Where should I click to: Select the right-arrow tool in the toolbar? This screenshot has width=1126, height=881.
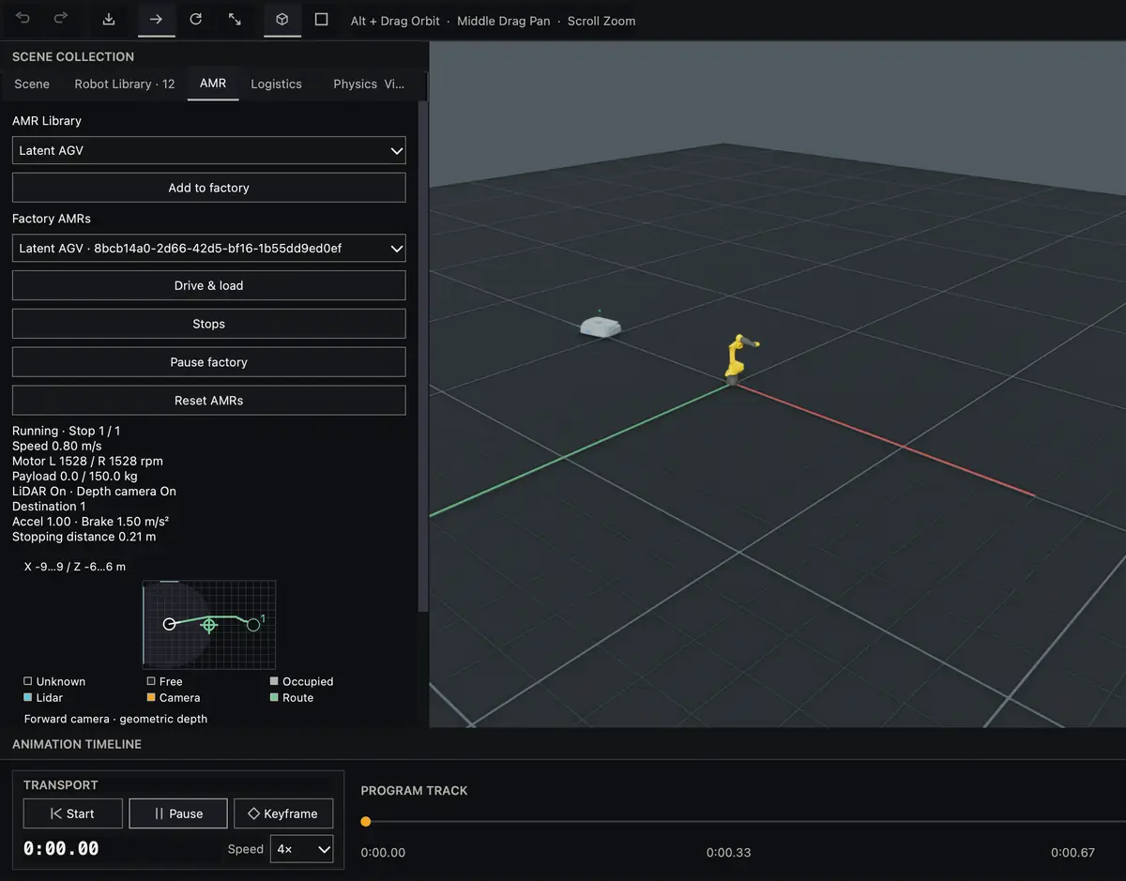click(157, 20)
